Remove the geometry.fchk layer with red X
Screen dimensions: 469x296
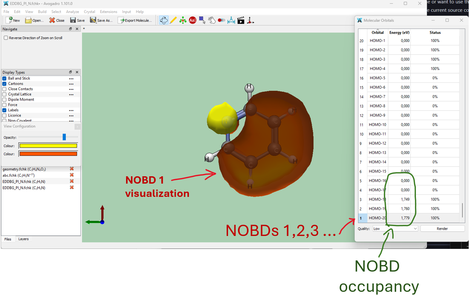click(x=72, y=169)
